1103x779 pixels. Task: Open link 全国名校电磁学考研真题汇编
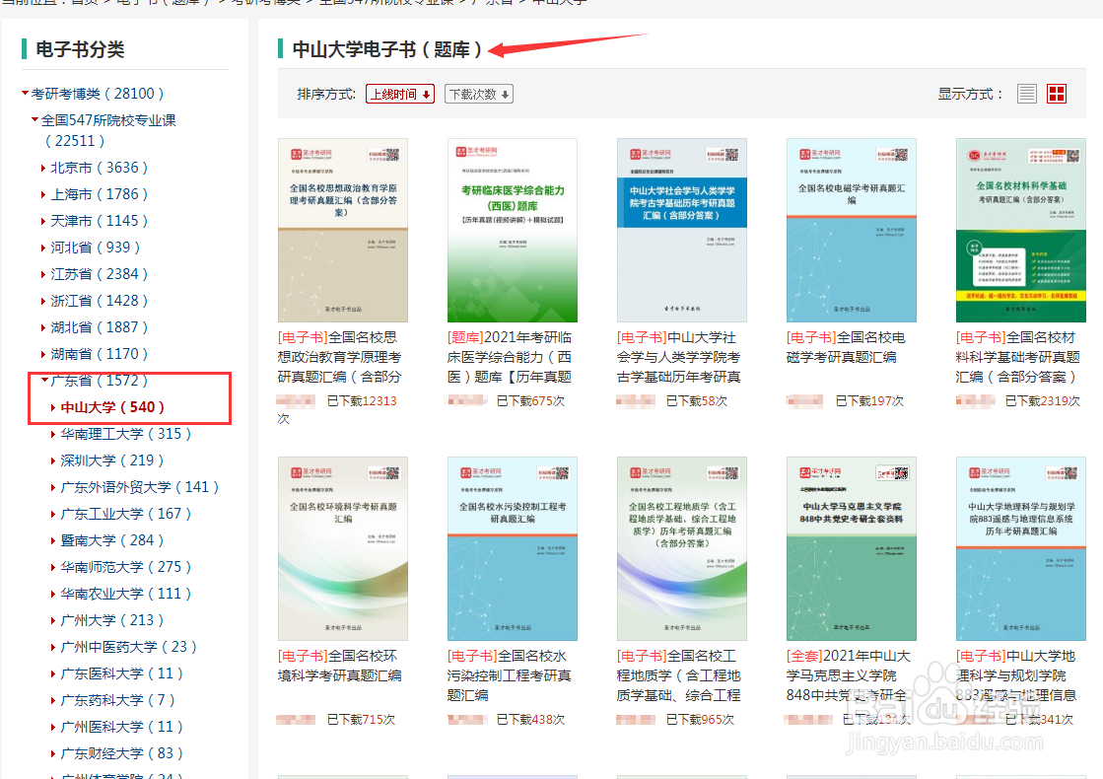(847, 348)
